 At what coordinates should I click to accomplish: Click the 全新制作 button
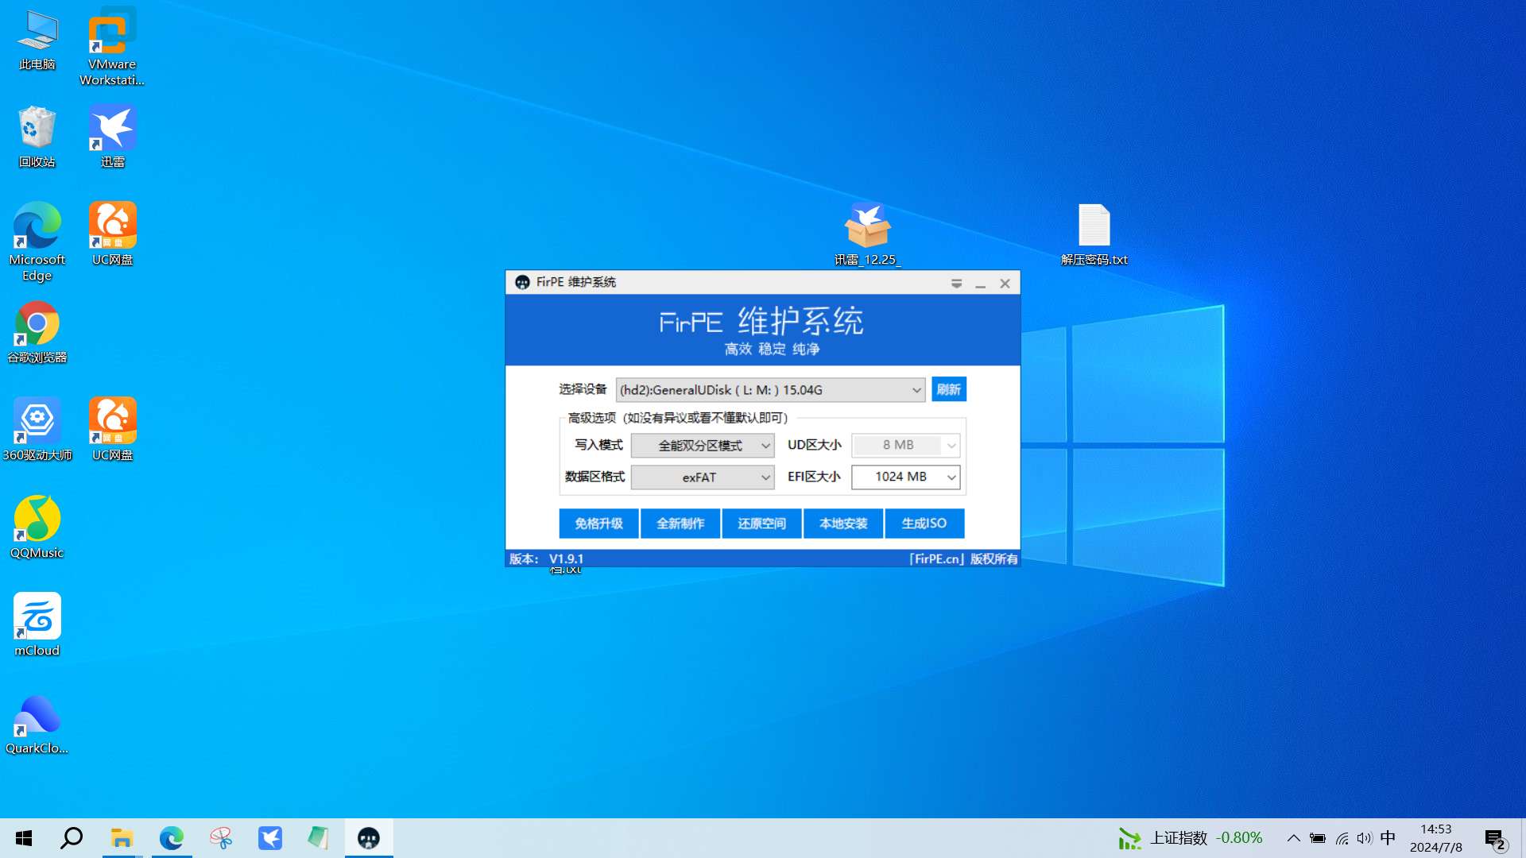pyautogui.click(x=680, y=524)
